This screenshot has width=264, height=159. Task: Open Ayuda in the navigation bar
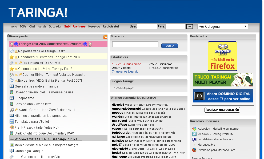pos(42,26)
